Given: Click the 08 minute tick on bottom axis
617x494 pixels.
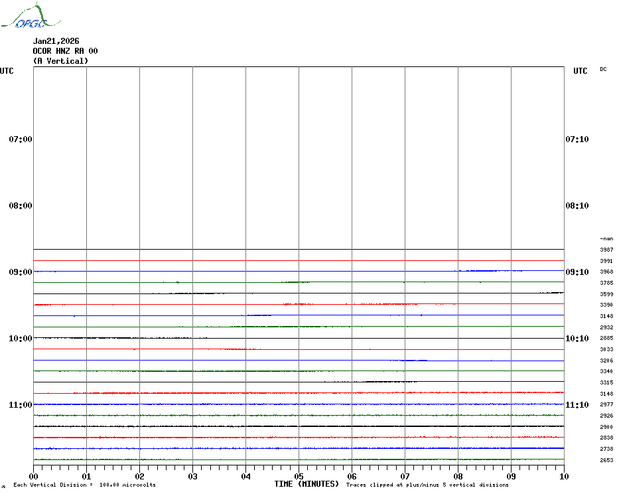Looking at the screenshot, I should (458, 476).
